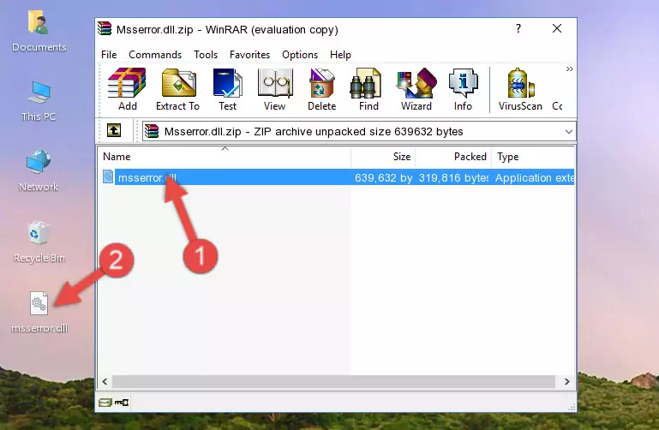The height and width of the screenshot is (430, 659).
Task: Click the question mark help button
Action: (x=518, y=28)
